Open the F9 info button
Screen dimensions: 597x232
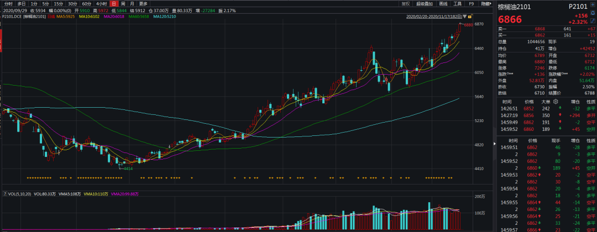click(x=472, y=4)
